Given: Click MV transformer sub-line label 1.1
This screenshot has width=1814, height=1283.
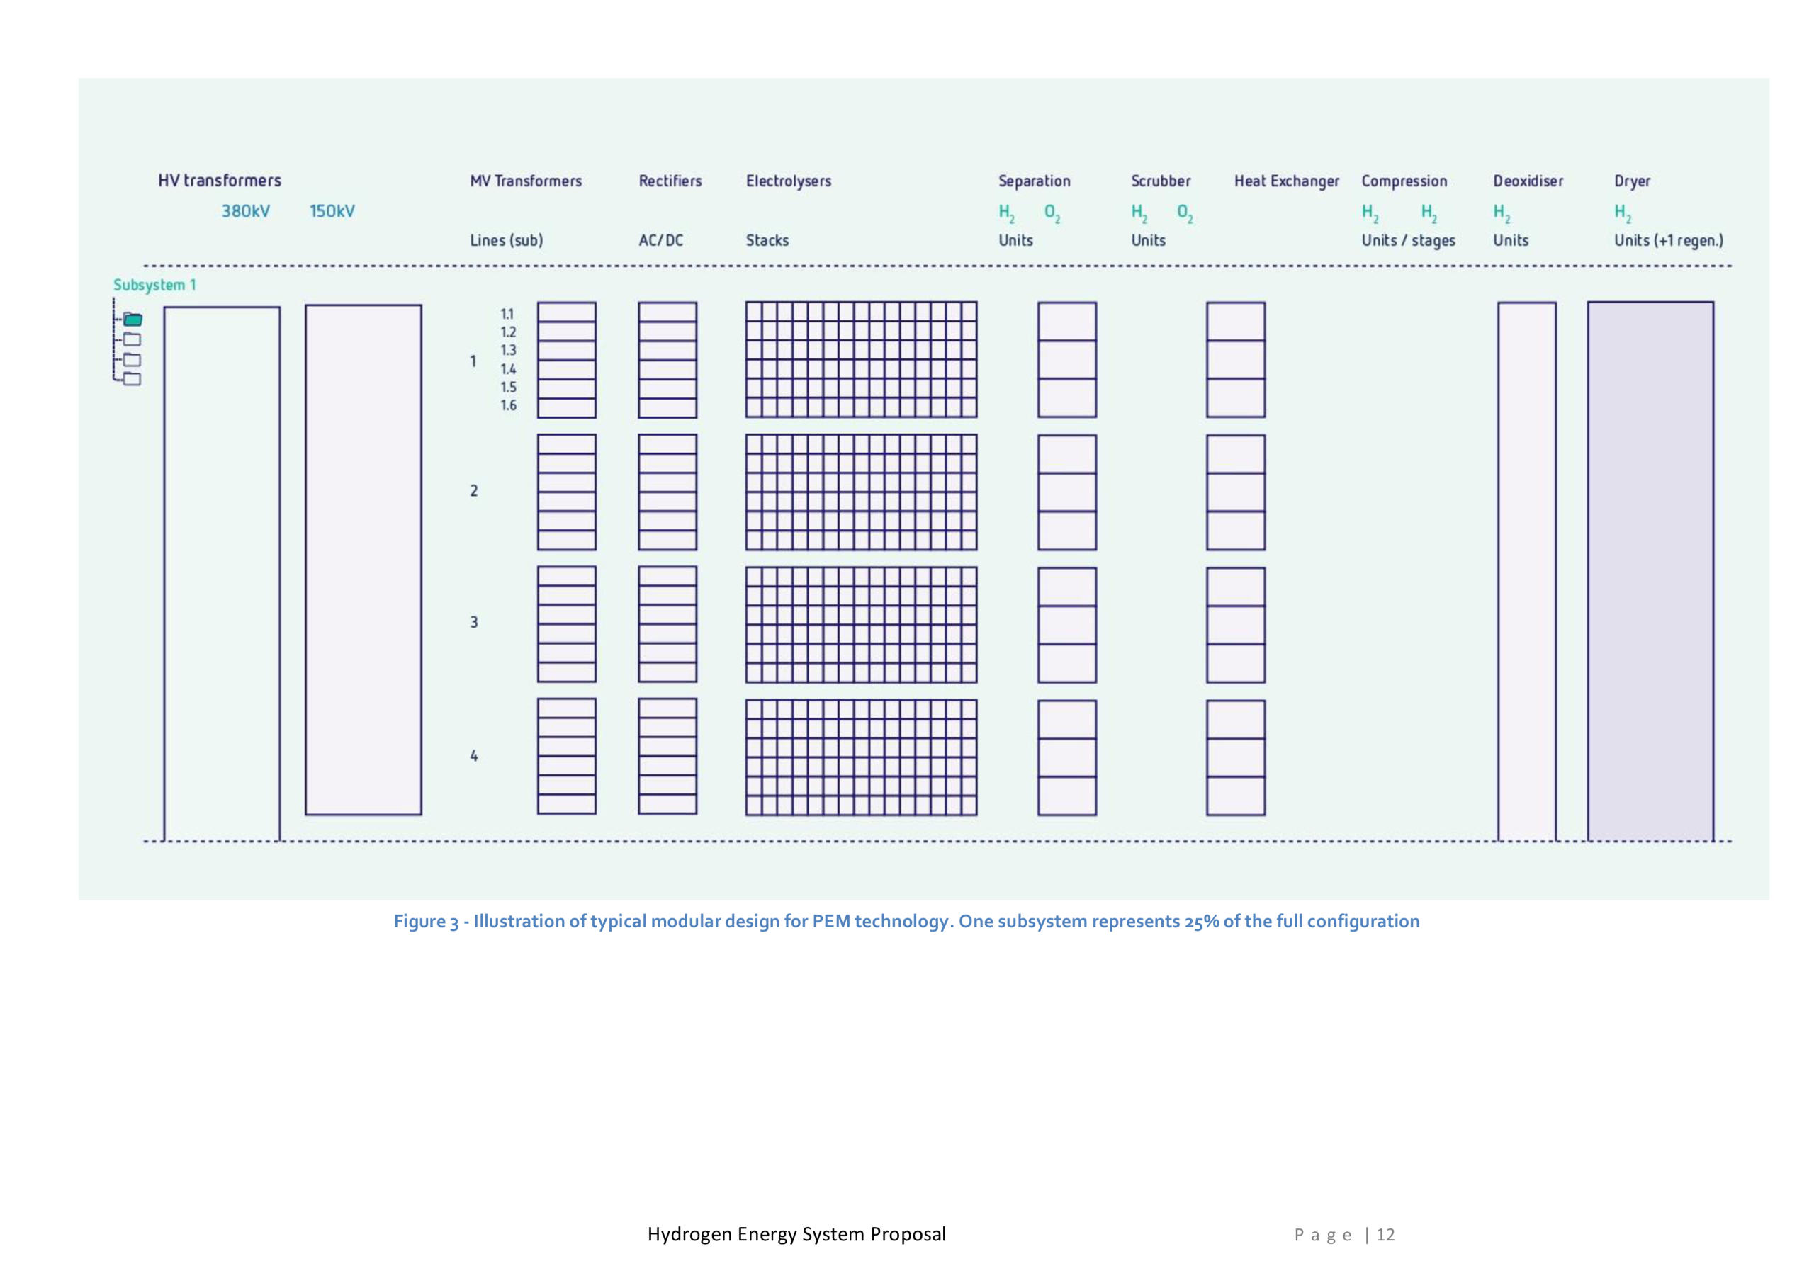Looking at the screenshot, I should (x=507, y=315).
